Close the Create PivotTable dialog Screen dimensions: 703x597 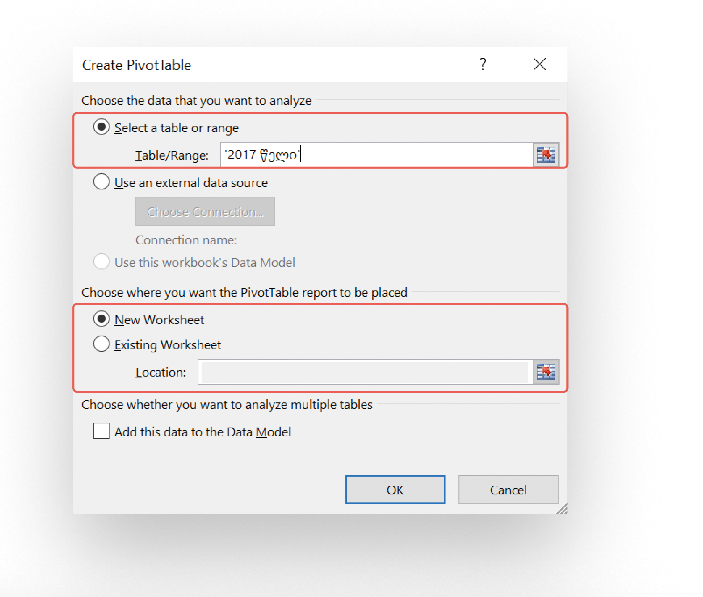coord(539,64)
